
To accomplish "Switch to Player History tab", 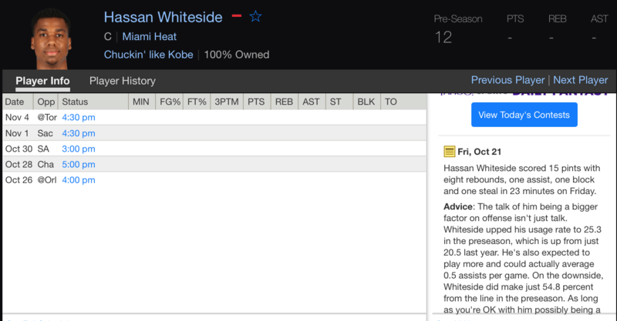I will click(x=123, y=81).
